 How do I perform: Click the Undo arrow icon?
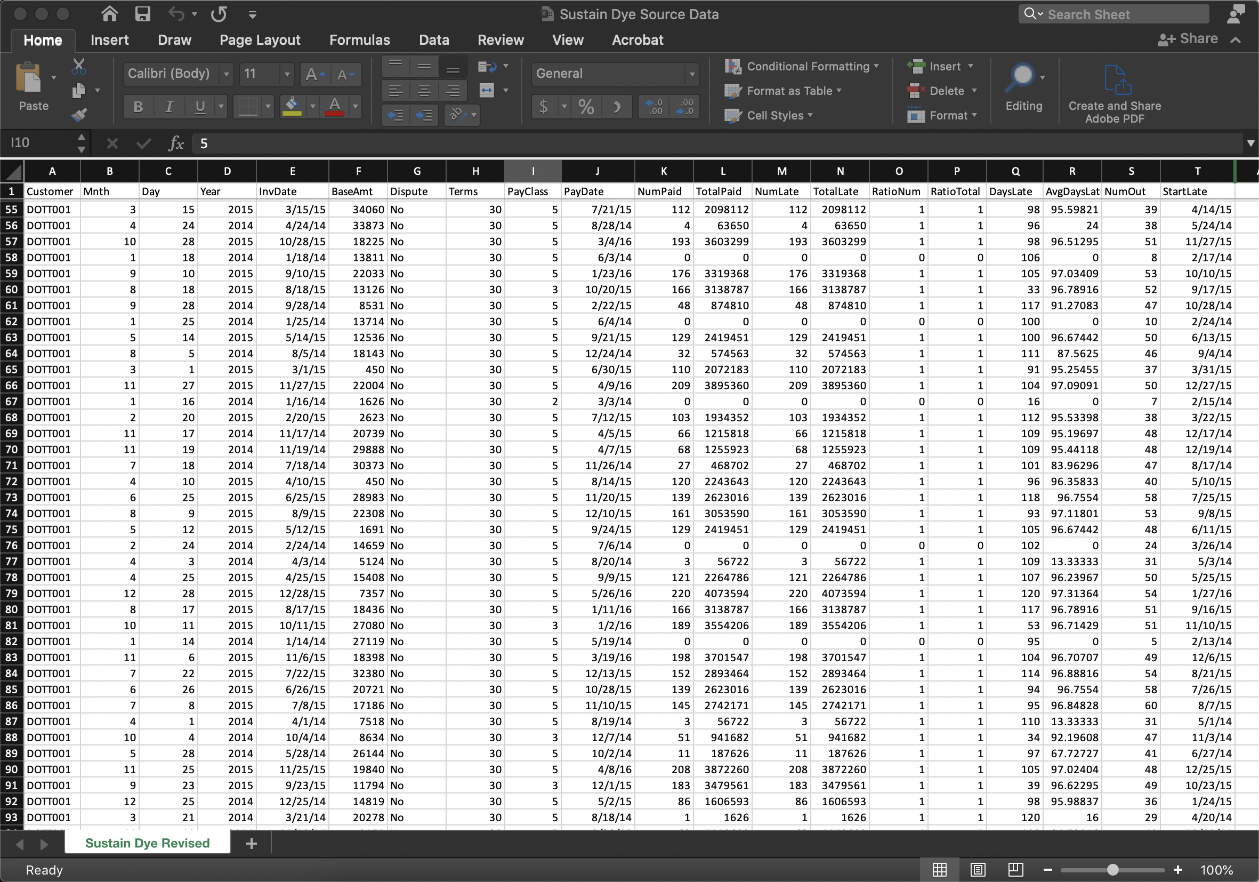pyautogui.click(x=175, y=13)
